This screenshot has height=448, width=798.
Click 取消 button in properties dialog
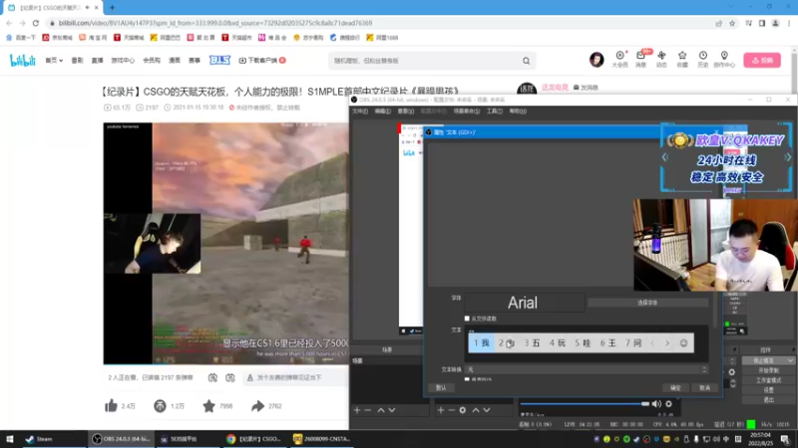[x=705, y=387]
